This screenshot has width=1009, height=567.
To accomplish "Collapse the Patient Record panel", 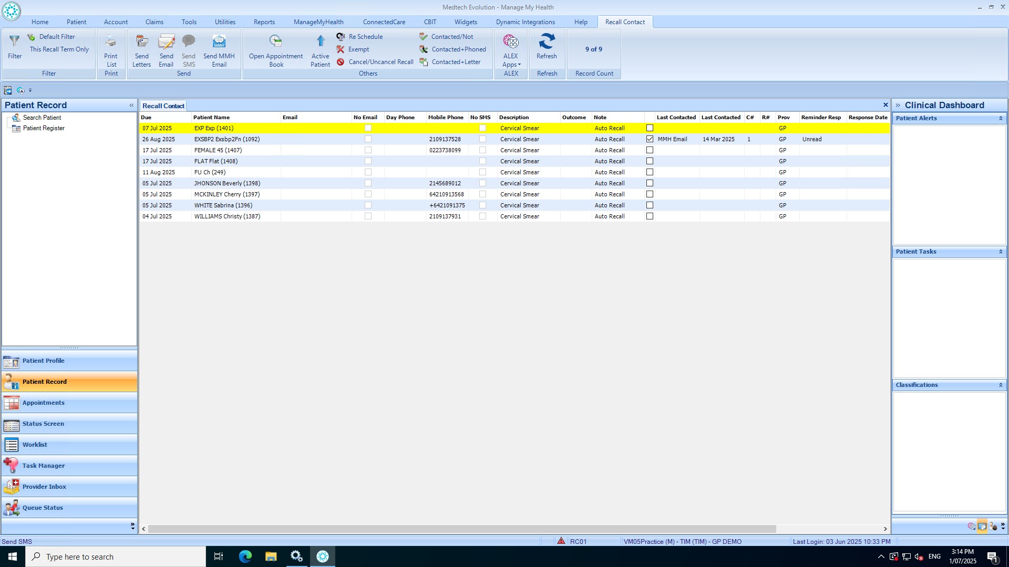I will (131, 106).
